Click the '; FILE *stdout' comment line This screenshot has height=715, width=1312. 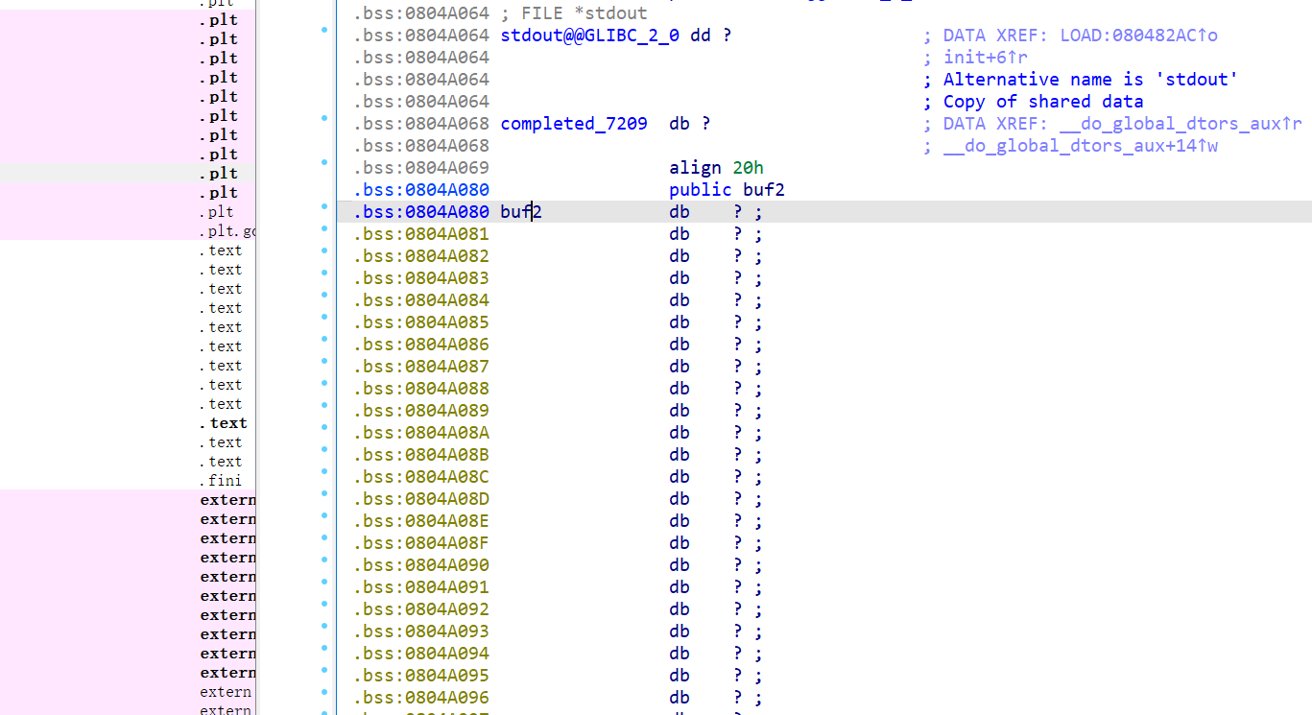(x=574, y=13)
